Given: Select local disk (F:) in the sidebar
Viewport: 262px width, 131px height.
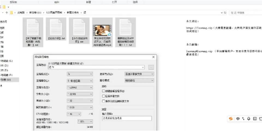Looking at the screenshot, I should [7, 75].
